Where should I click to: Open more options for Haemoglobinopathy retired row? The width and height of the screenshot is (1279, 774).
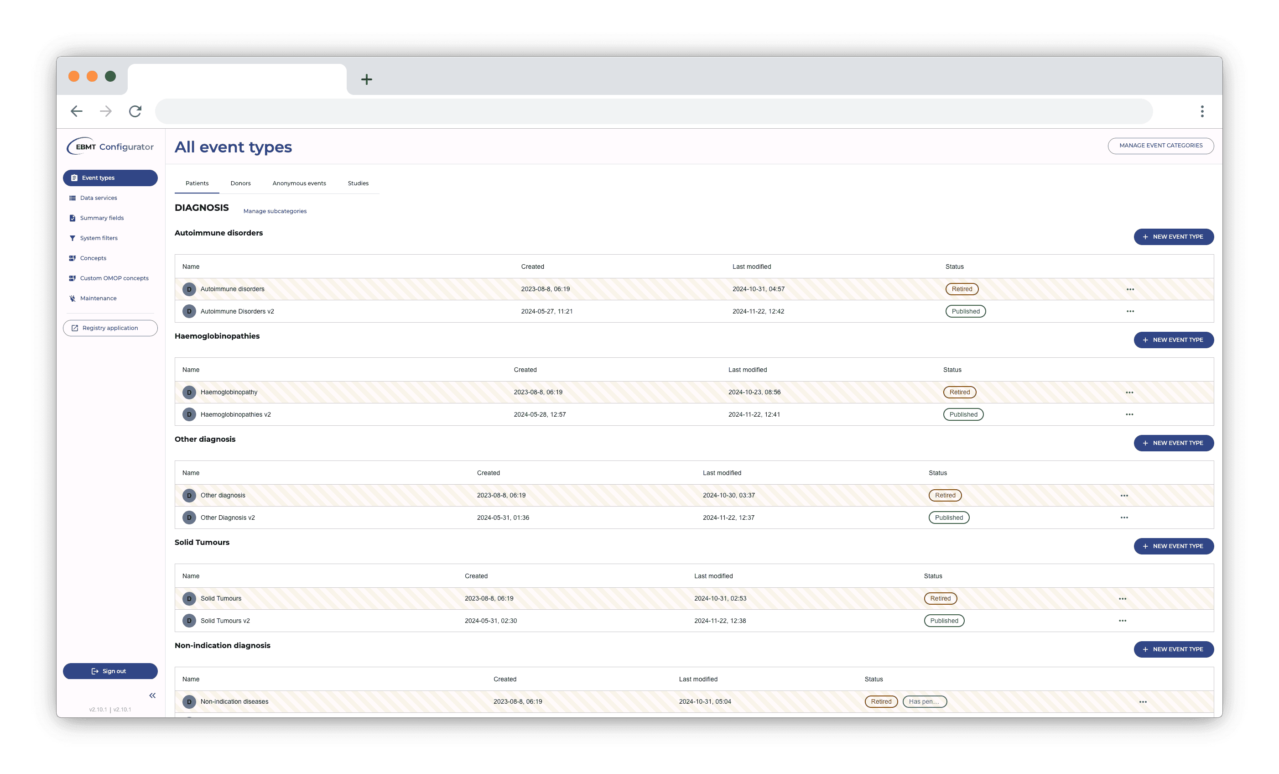(1129, 392)
